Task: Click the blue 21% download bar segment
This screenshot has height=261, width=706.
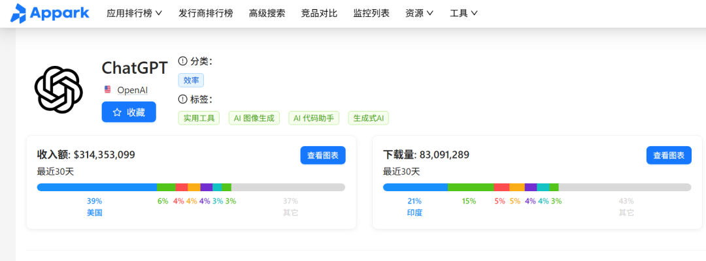Action: 415,187
